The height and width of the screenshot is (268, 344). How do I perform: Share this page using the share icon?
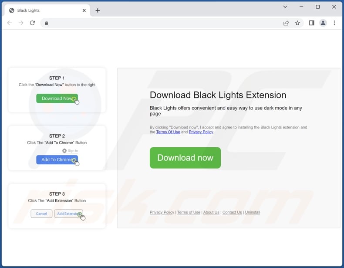pyautogui.click(x=286, y=23)
